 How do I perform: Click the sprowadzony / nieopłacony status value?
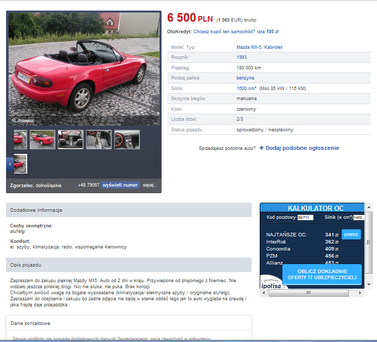point(265,130)
